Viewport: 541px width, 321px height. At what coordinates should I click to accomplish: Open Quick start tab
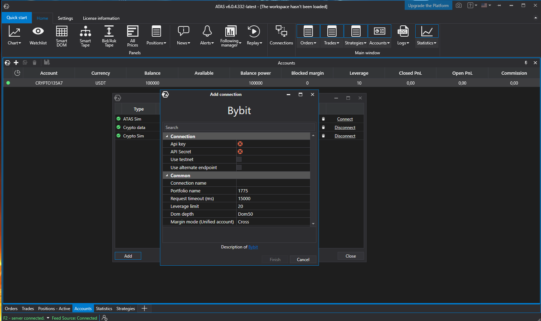coord(17,18)
